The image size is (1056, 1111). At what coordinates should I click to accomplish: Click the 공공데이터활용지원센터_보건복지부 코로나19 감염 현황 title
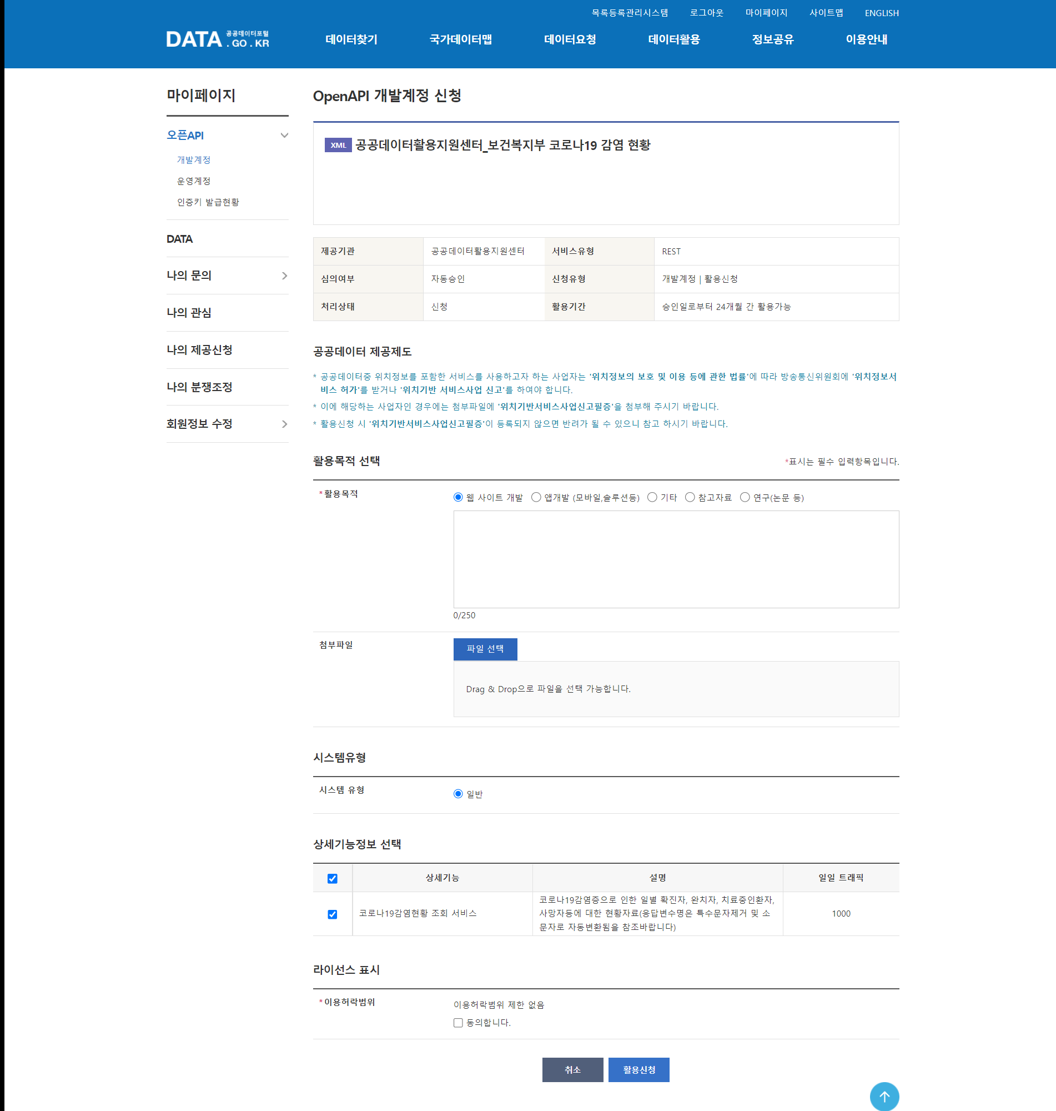coord(502,145)
